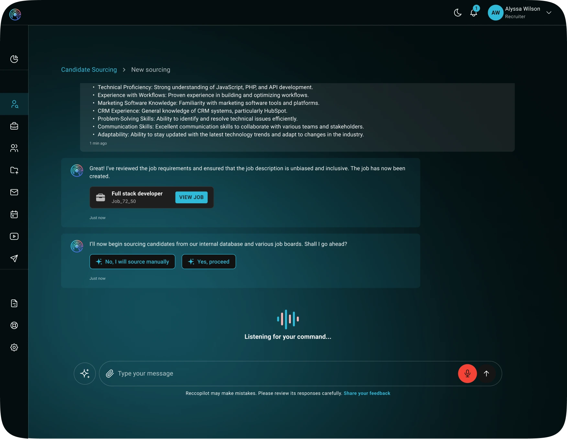This screenshot has width=567, height=439.
Task: Click the briefcase icon in the job card
Action: tap(101, 197)
